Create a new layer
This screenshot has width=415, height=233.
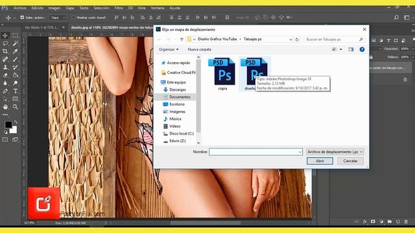[397, 221]
